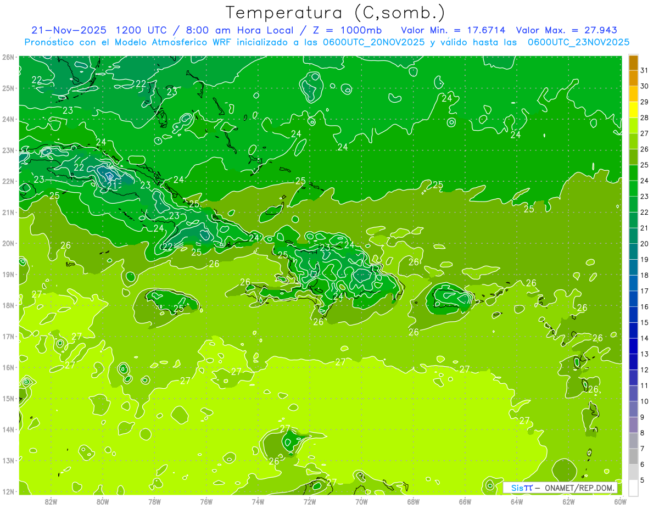
Task: Click the 62W longitude axis label
Action: tap(568, 501)
